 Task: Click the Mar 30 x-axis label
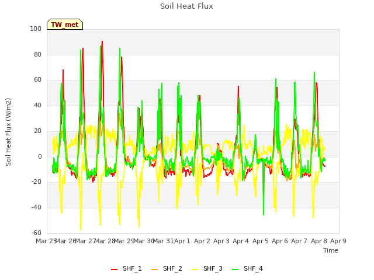(x=144, y=241)
